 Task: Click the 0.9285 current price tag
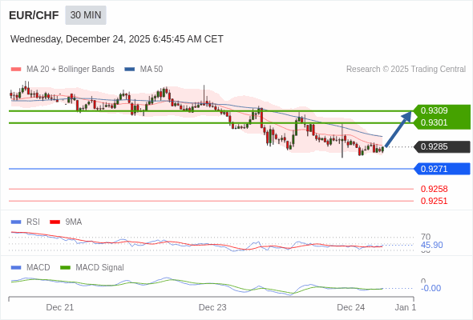pos(443,147)
